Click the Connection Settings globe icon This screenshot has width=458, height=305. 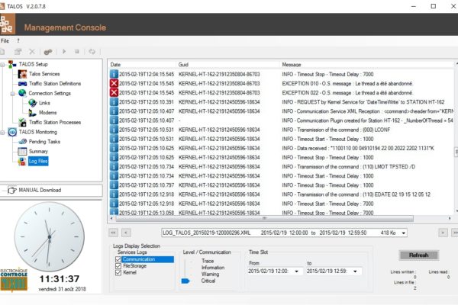pyautogui.click(x=22, y=93)
